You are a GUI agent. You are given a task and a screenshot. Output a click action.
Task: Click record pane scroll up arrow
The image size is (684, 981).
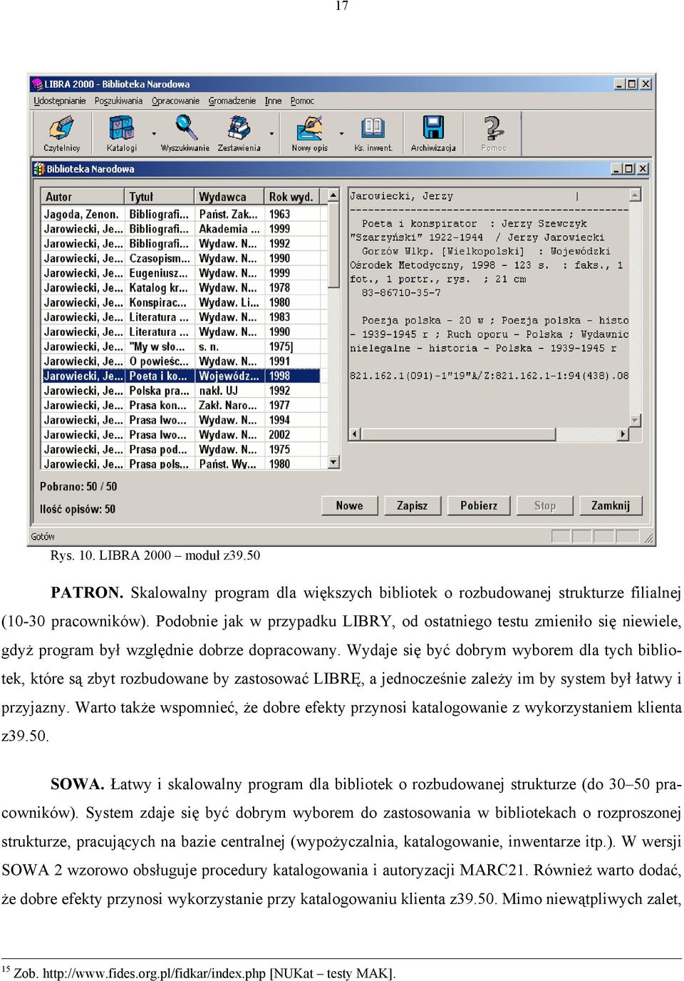coord(636,195)
